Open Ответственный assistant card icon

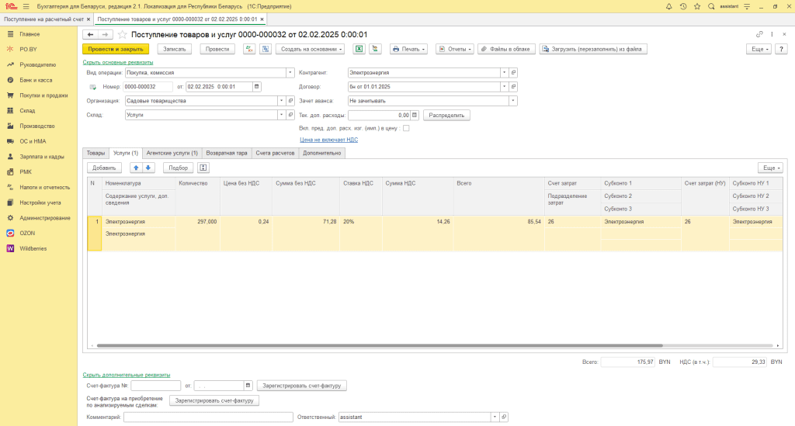click(x=504, y=417)
